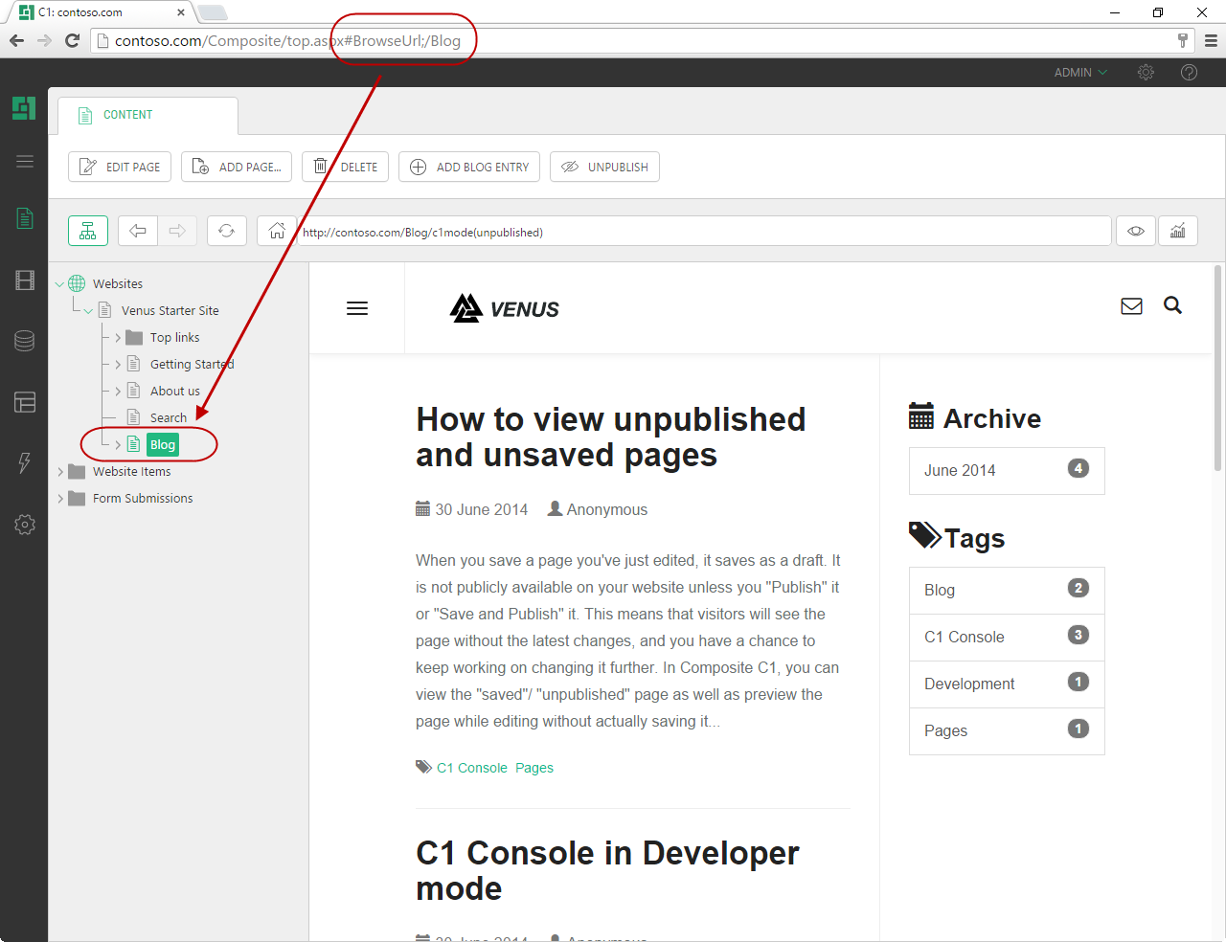Toggle the sitemap tree view icon
The image size is (1226, 942).
click(x=88, y=231)
